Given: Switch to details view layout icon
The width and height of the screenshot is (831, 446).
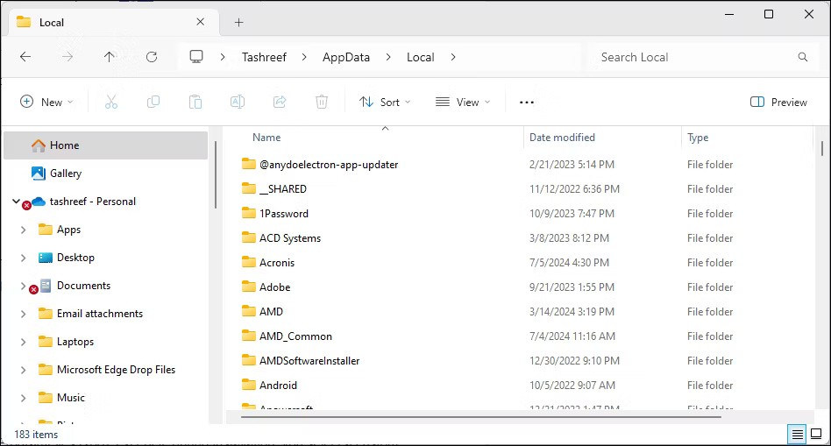Looking at the screenshot, I should pyautogui.click(x=797, y=434).
